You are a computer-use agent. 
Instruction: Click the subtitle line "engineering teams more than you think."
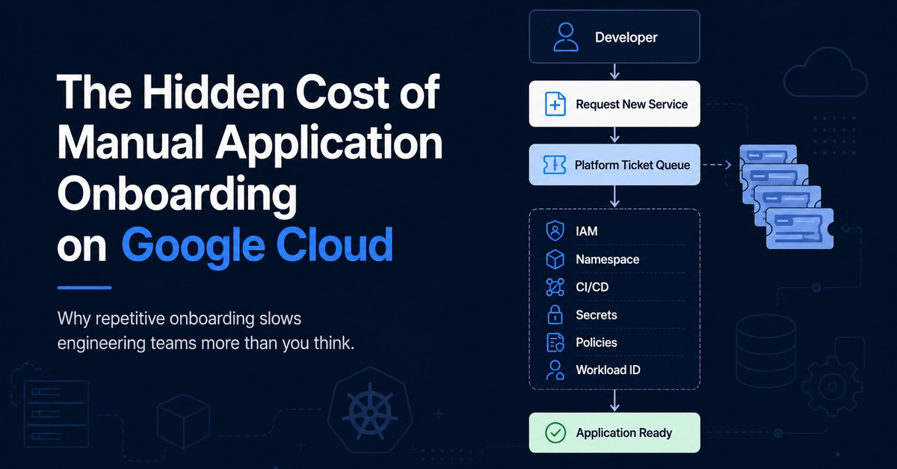point(205,344)
